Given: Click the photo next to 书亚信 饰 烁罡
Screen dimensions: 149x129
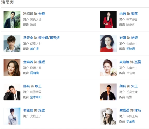Looking at the screenshot, I should click(12, 116).
